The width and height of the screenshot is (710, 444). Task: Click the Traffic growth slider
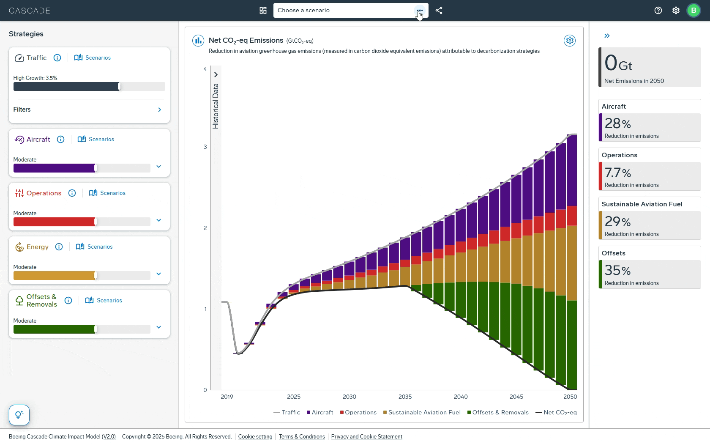click(89, 87)
